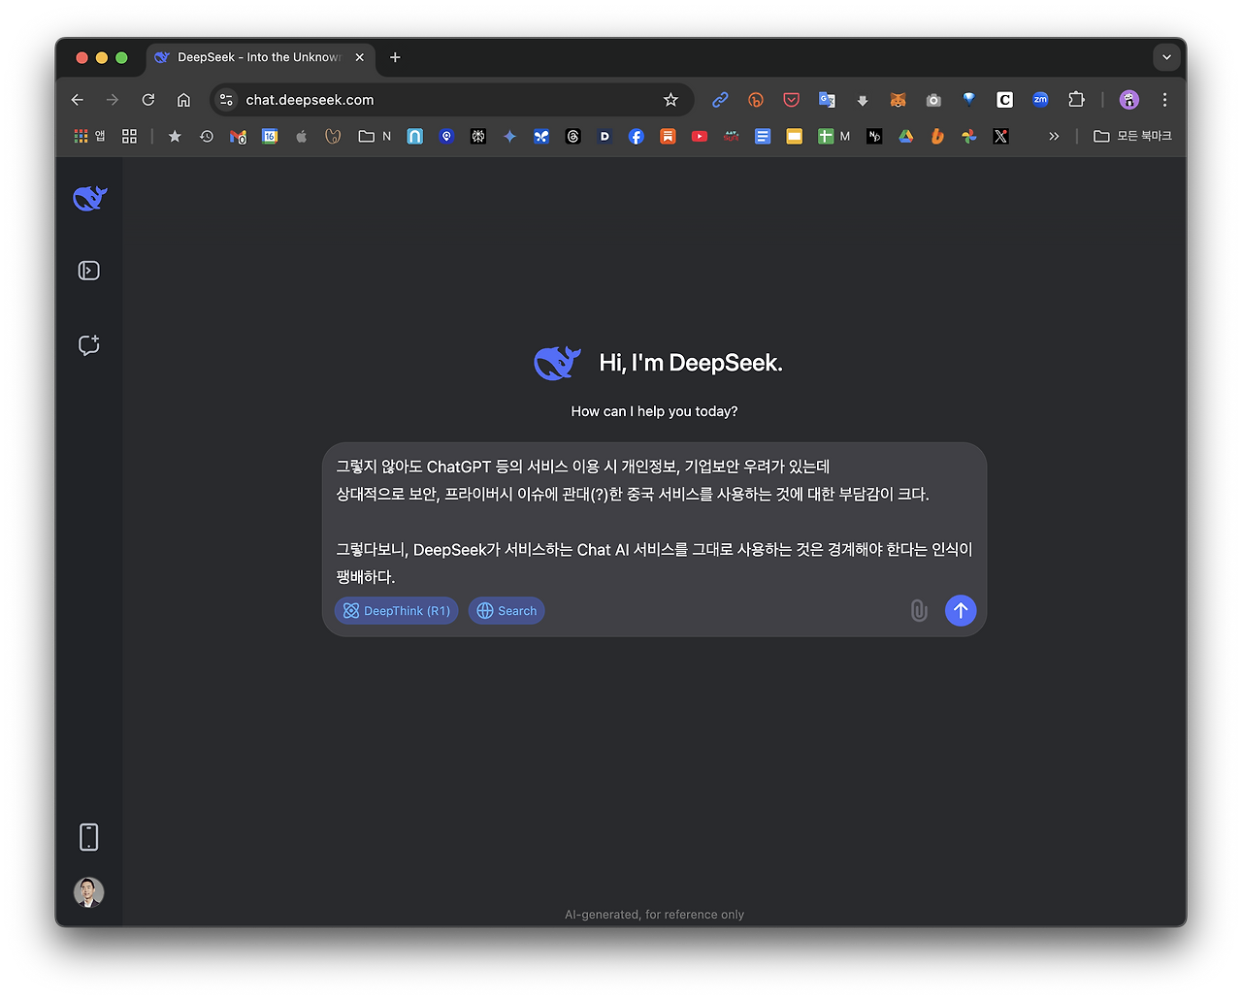Image resolution: width=1242 pixels, height=1000 pixels.
Task: Open the Google Drive bookmark
Action: (905, 137)
